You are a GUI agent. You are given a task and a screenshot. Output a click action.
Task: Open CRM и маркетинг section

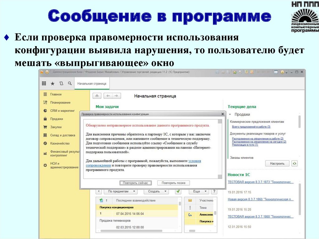62,111
